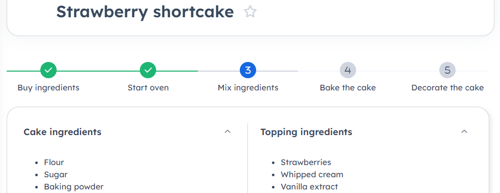Image resolution: width=500 pixels, height=193 pixels.
Task: Click the Baking powder list item
Action: pyautogui.click(x=73, y=187)
